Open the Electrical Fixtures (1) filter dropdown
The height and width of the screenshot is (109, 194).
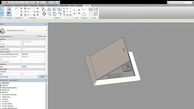click(36, 36)
